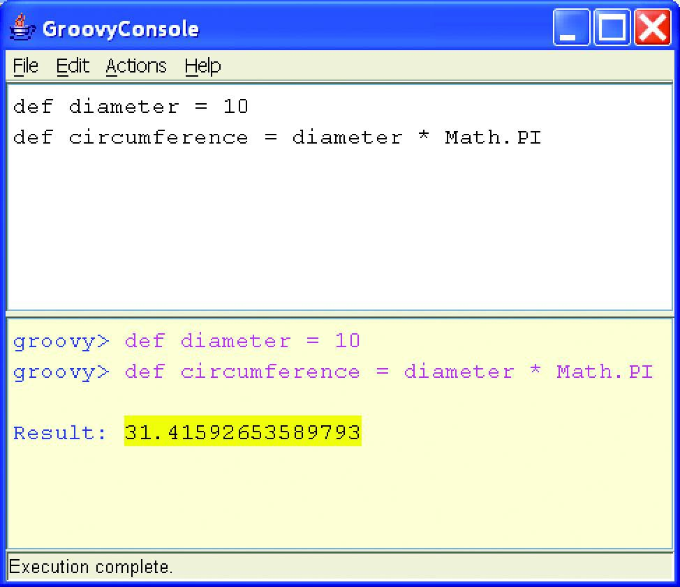Open the Actions menu
The width and height of the screenshot is (680, 587).
point(135,66)
